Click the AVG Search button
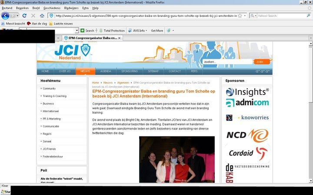The height and width of the screenshot is (195, 313). (87, 30)
